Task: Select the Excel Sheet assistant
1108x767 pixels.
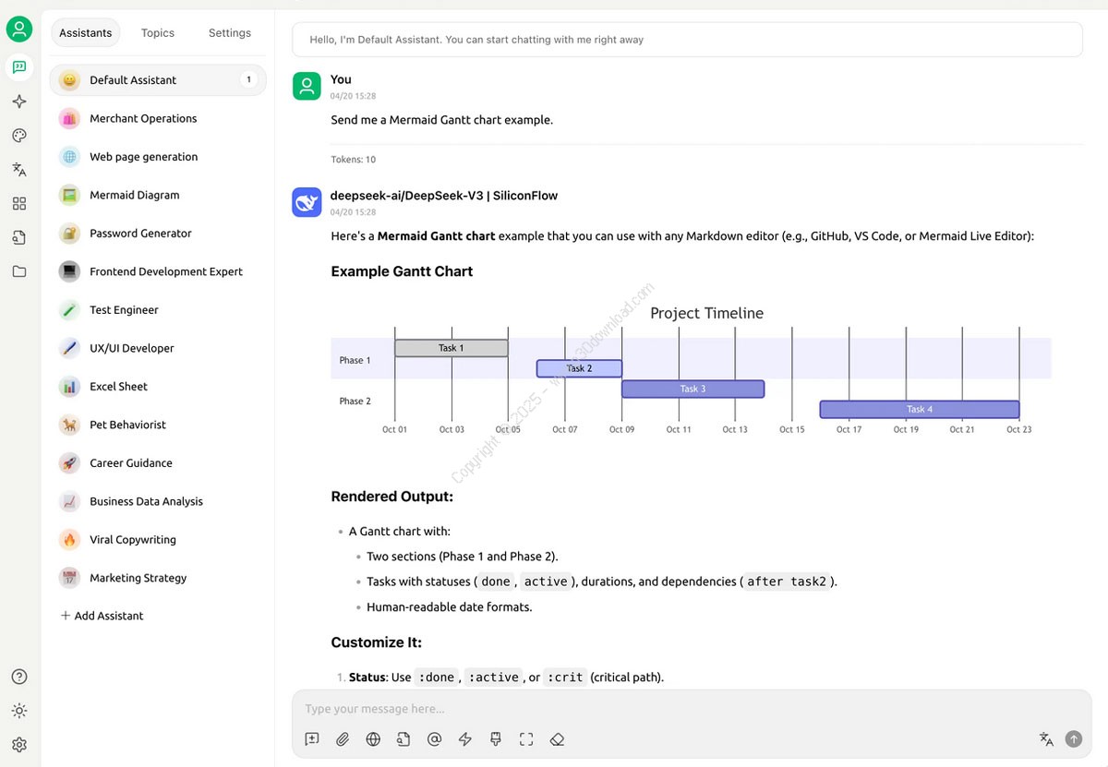Action: click(158, 387)
